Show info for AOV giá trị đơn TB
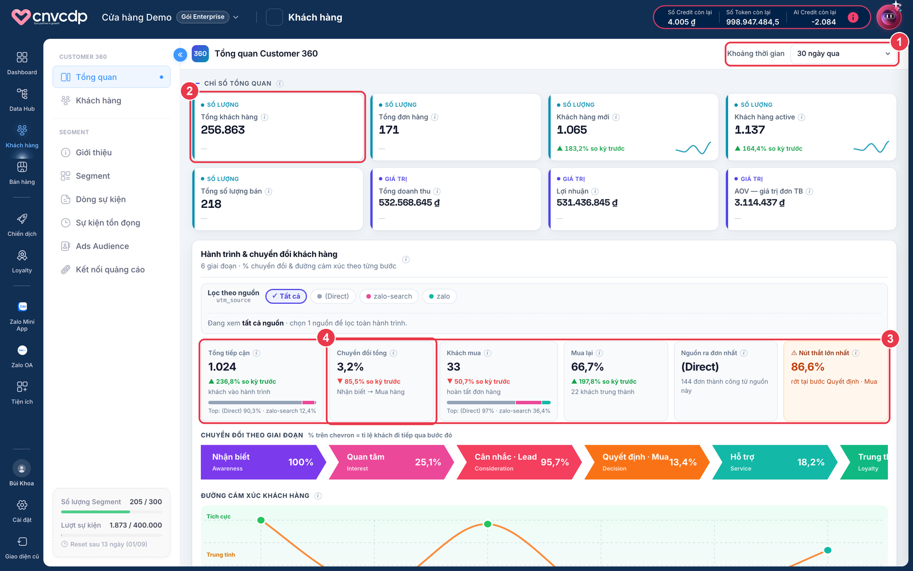The image size is (913, 571). 810,191
